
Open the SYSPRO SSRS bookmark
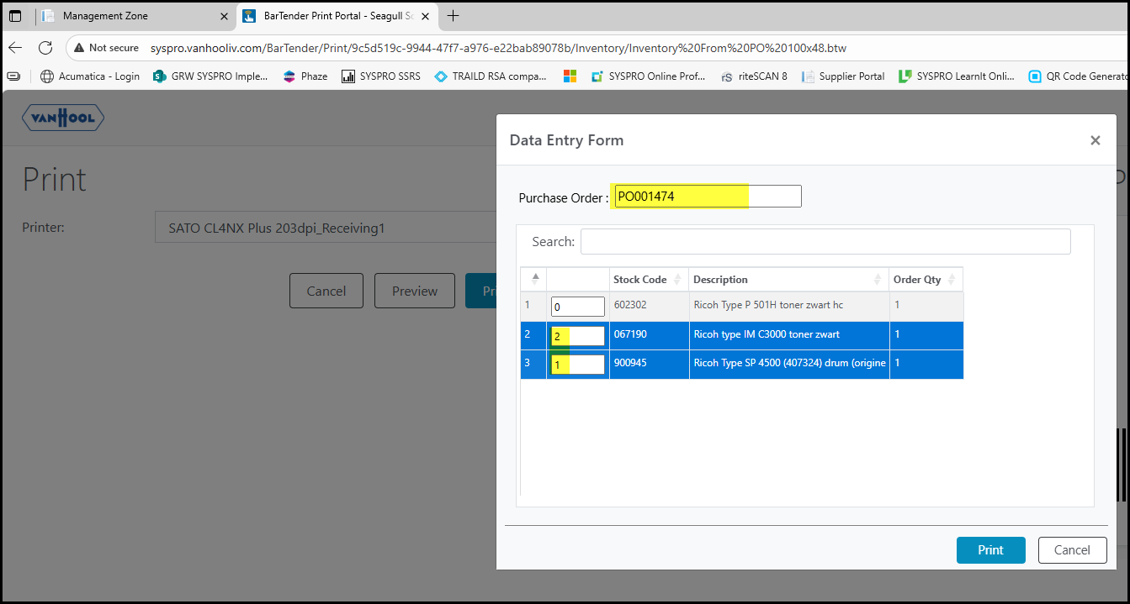[x=381, y=76]
